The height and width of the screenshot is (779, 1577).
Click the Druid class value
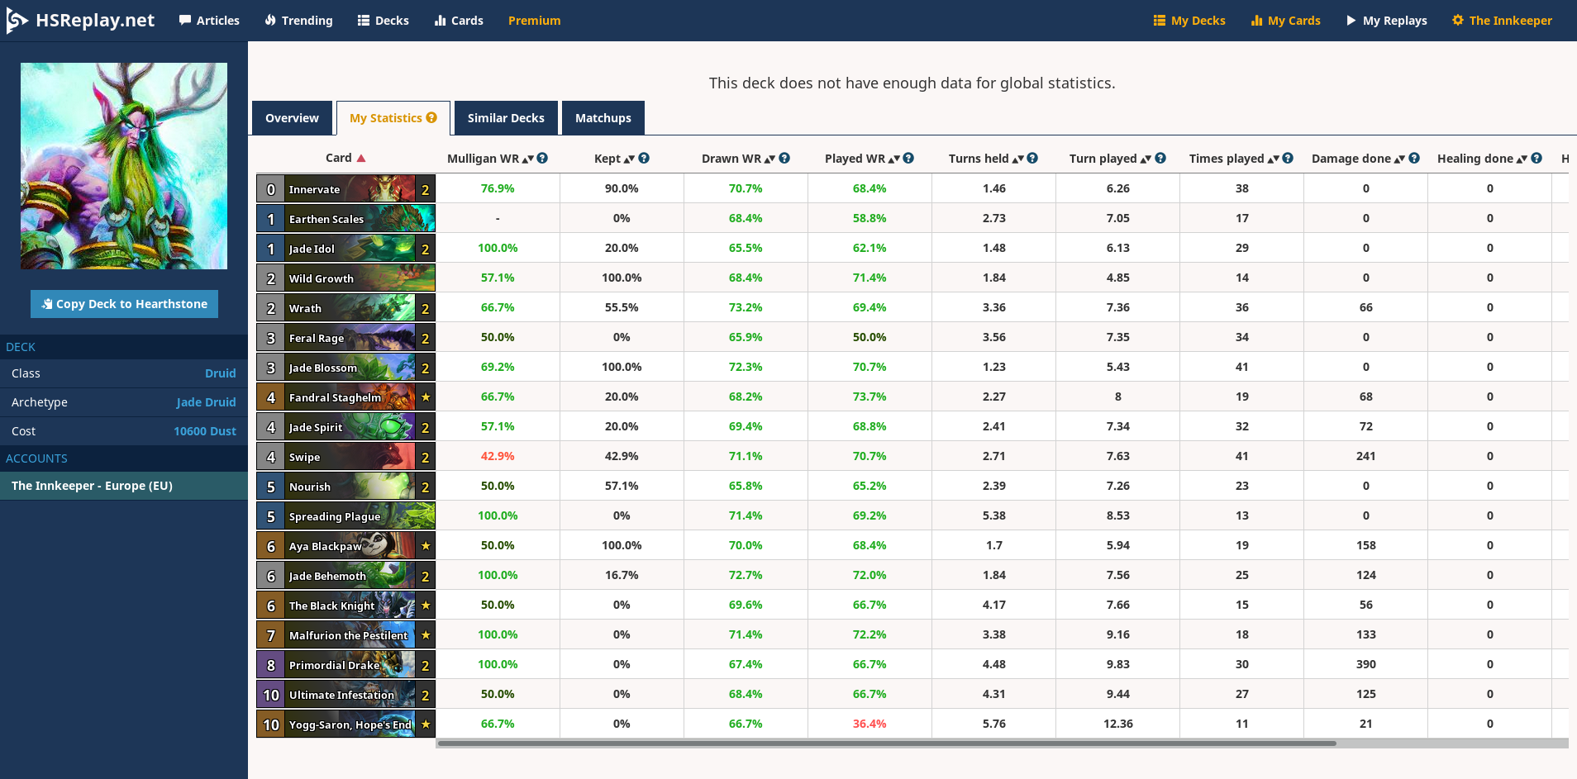pyautogui.click(x=220, y=373)
